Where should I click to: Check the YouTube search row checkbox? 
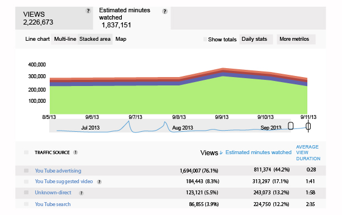tap(26, 204)
